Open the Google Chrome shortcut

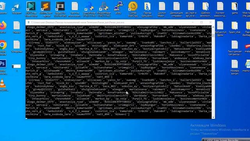(3, 48)
